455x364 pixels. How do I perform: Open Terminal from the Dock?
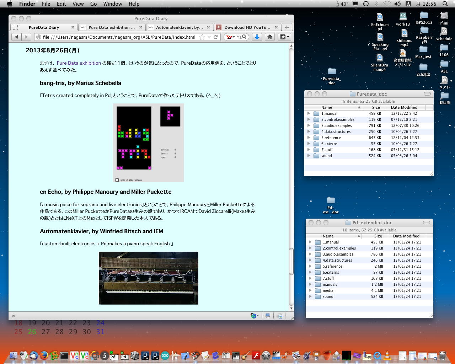(64, 355)
